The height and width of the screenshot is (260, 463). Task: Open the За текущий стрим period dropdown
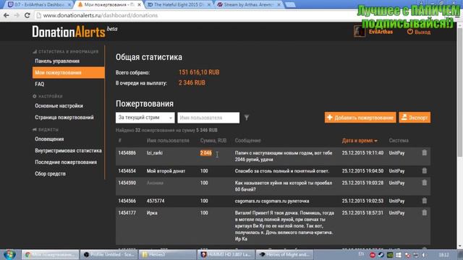[x=145, y=118]
